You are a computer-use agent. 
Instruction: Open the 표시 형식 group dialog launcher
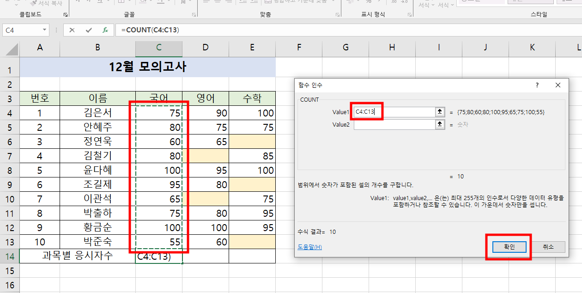410,15
